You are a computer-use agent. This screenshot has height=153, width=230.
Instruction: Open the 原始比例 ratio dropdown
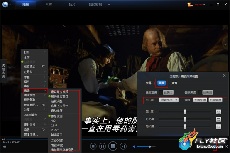point(169,100)
